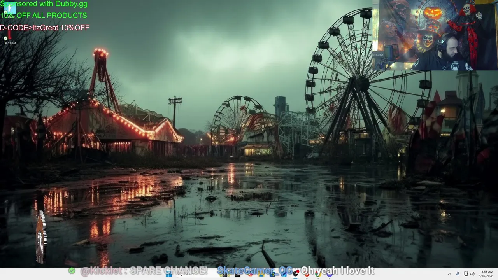
Task: Open the Windows Start menu
Action: [x=168, y=274]
